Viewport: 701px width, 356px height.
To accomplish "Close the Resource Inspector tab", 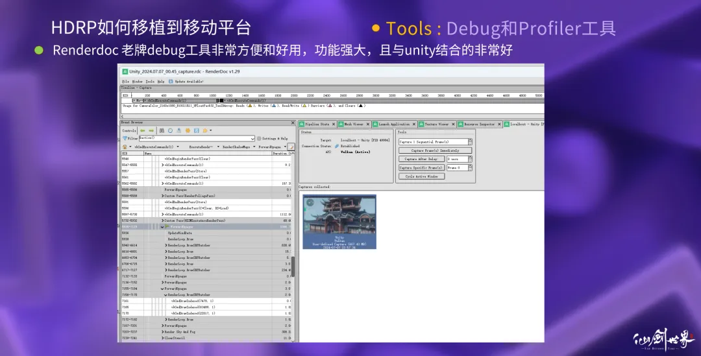I will point(499,124).
